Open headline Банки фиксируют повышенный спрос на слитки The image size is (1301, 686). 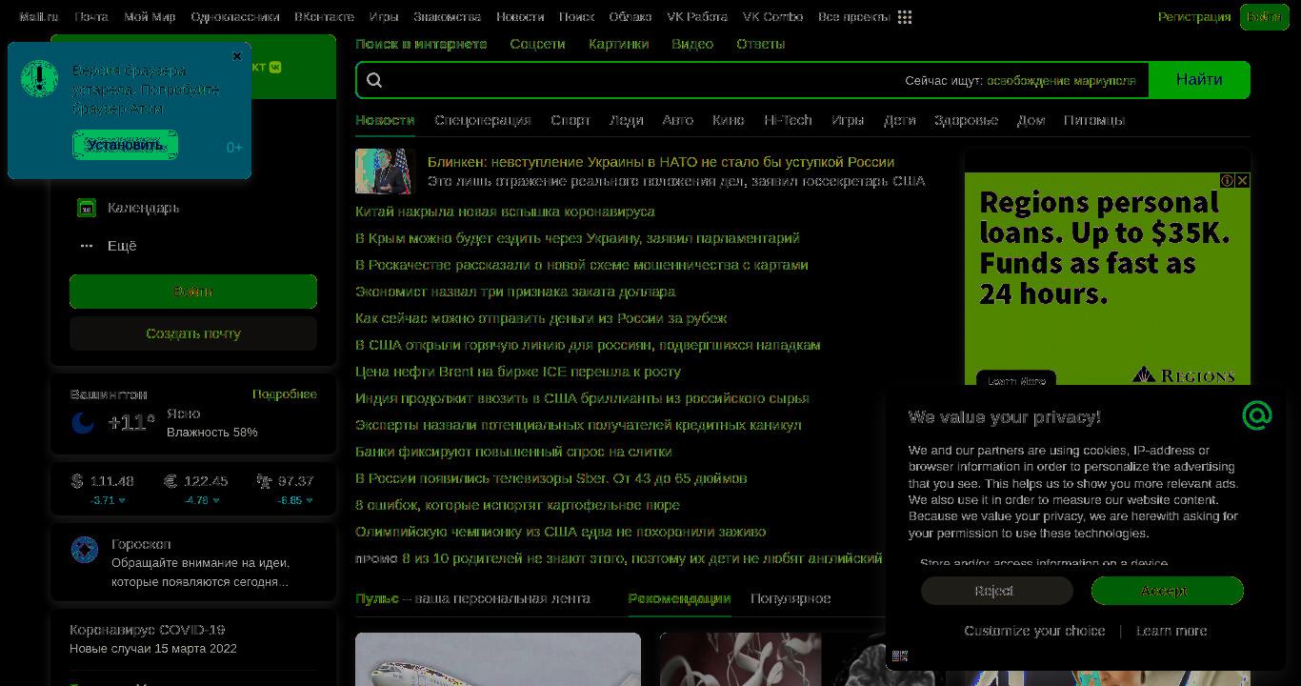click(x=513, y=452)
